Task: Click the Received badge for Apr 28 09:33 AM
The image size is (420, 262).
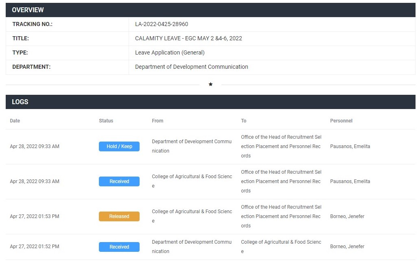Action: (x=119, y=181)
